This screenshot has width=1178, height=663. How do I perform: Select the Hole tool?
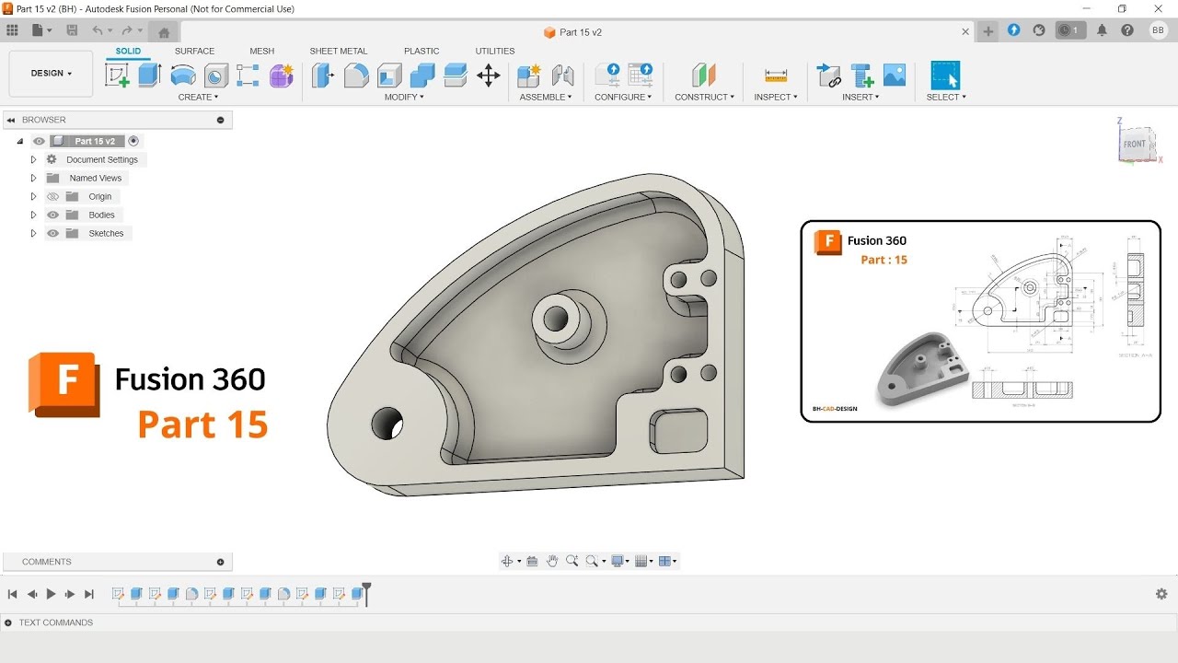216,76
